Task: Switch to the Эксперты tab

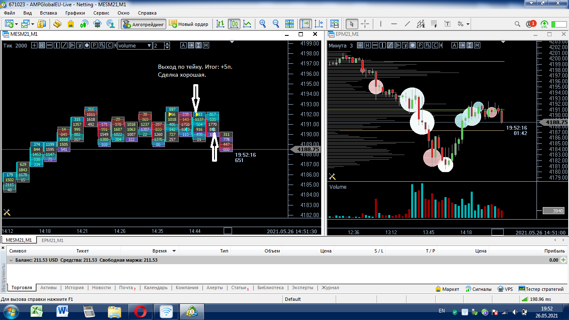Action: (x=303, y=287)
